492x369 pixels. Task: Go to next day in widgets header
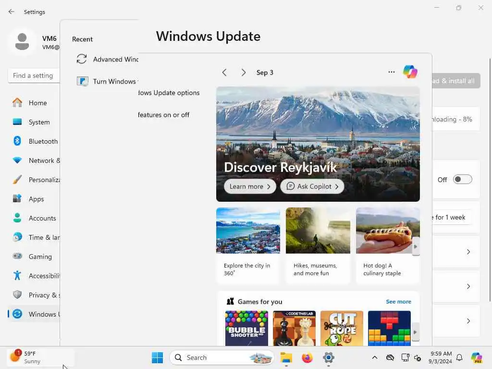pyautogui.click(x=243, y=73)
